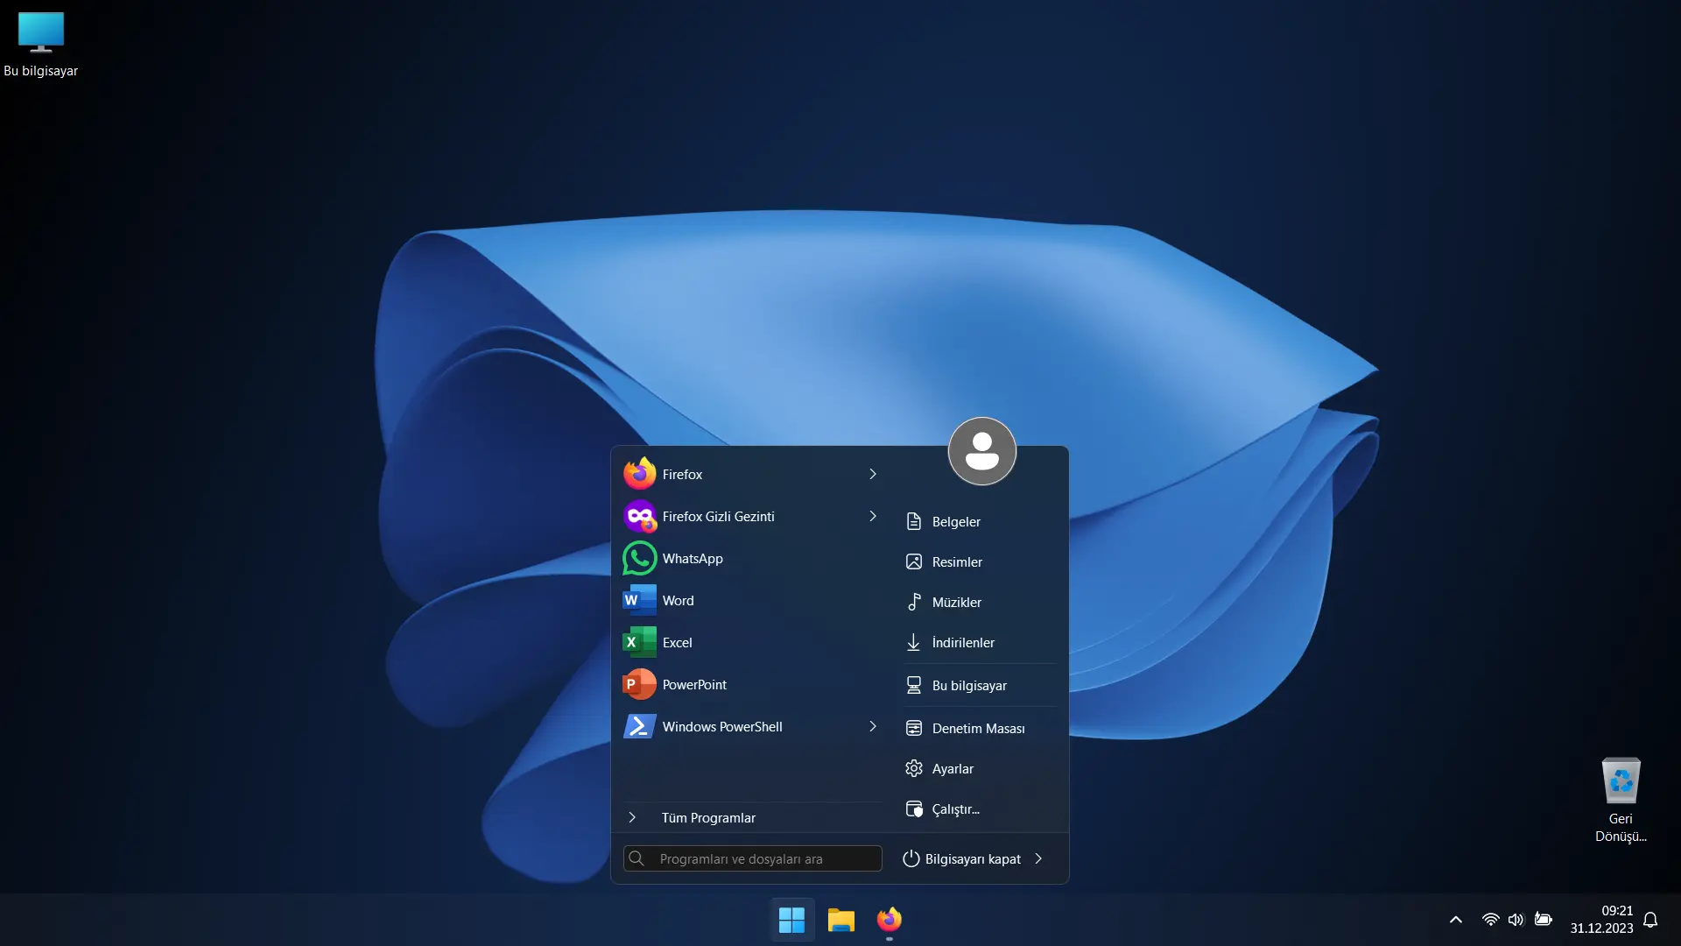Select the Bu bilgisayar desktop icon
This screenshot has width=1681, height=946.
[40, 44]
